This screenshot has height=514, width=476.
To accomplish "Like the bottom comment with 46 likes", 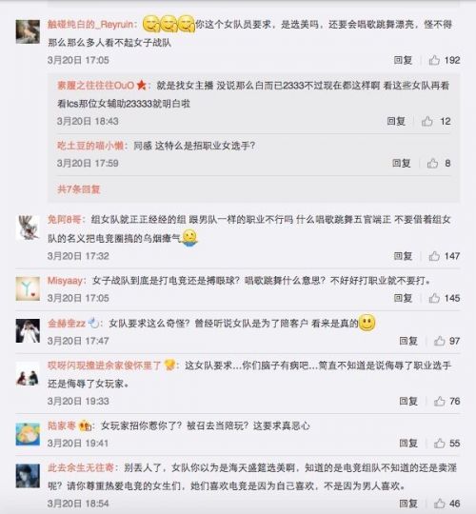I will (440, 504).
